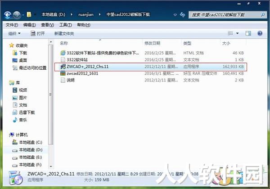
Task: Open 迅雷下载 library
Action: click(24, 112)
